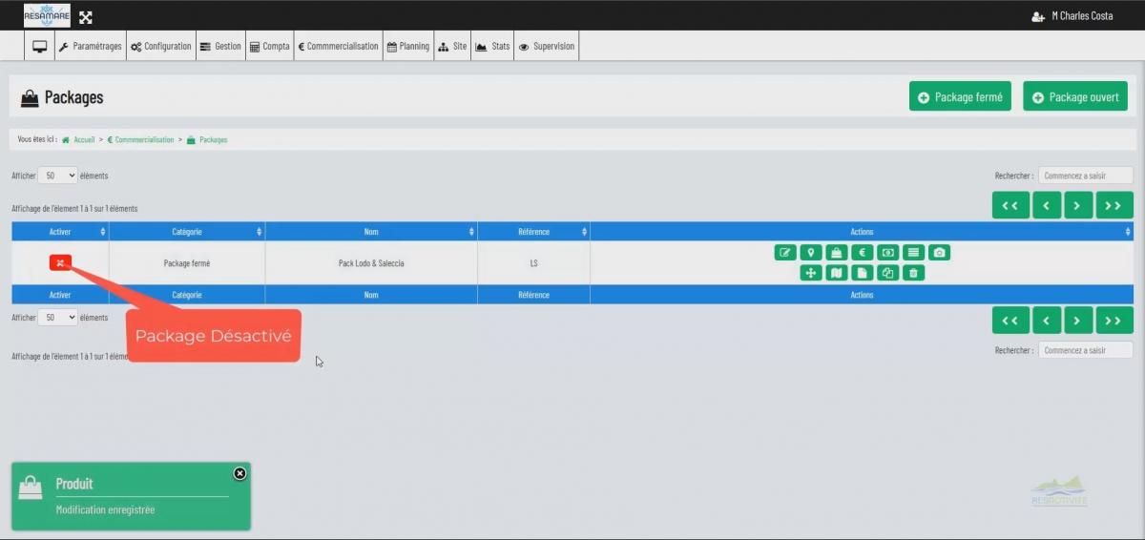Image resolution: width=1145 pixels, height=540 pixels.
Task: Click the list lines action icon
Action: click(913, 253)
